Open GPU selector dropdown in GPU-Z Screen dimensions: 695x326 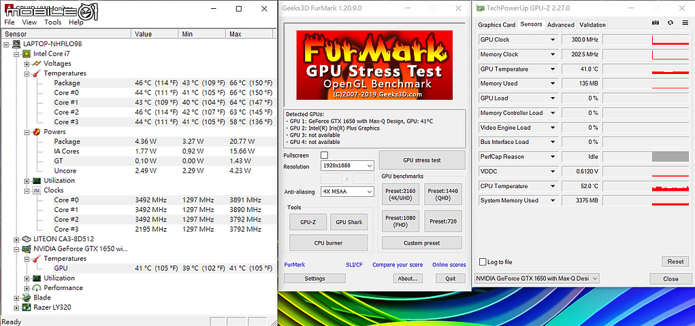(x=537, y=278)
